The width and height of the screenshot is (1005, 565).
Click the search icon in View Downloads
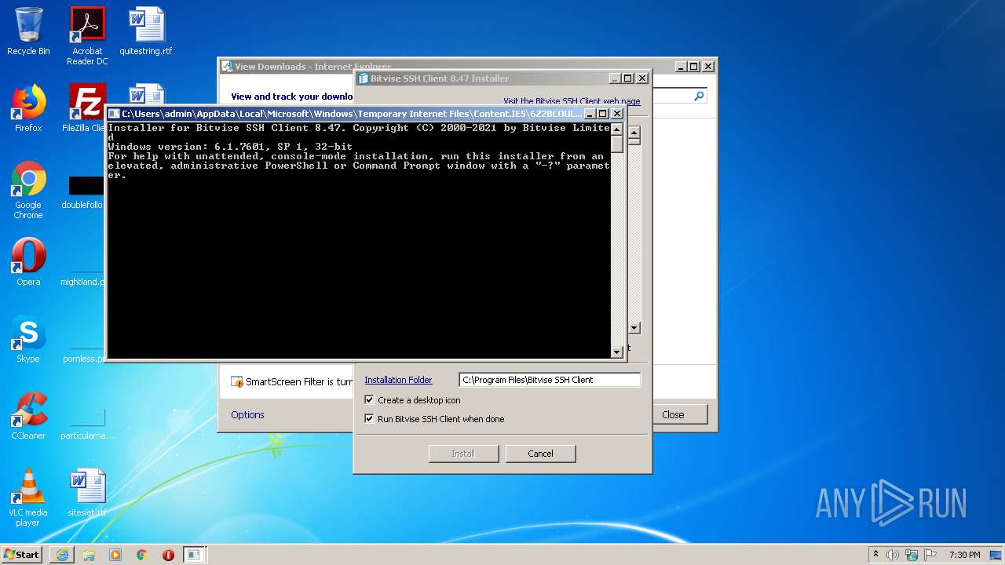tap(699, 96)
